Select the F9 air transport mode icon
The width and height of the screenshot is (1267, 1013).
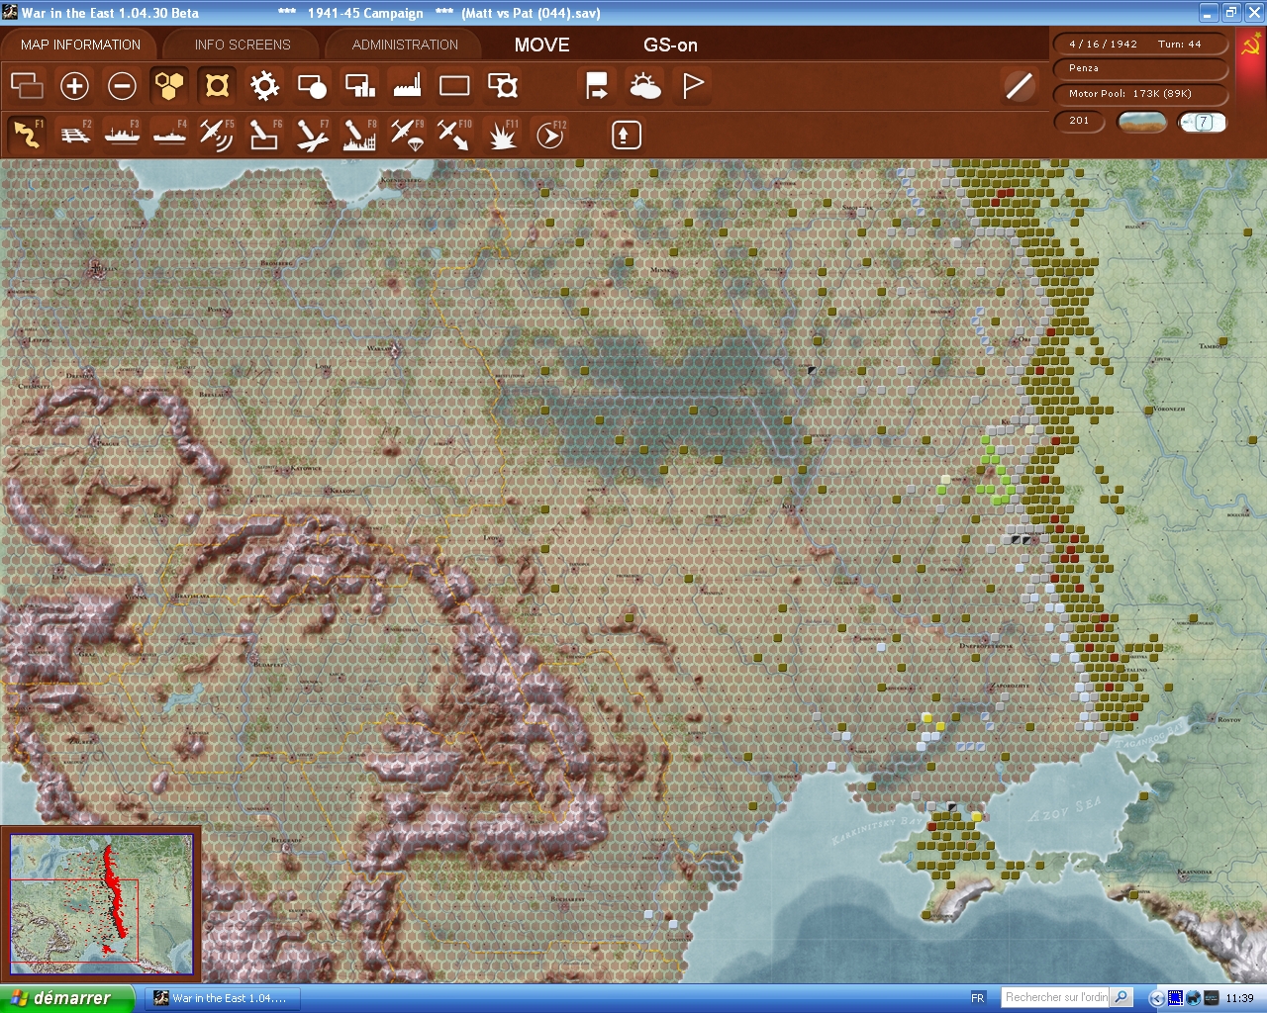407,135
